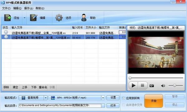Image resolution: width=187 pixels, height=112 pixels.
Task: Click the 输出文件 column header
Action: click(x=108, y=28)
